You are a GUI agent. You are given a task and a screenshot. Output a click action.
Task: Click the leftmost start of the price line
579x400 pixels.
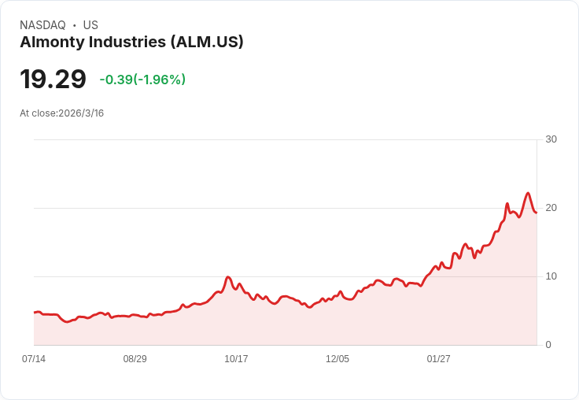click(35, 313)
